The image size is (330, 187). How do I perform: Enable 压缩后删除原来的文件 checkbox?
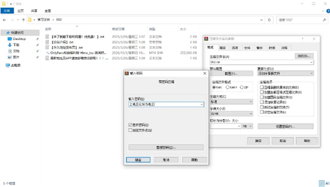click(x=262, y=87)
